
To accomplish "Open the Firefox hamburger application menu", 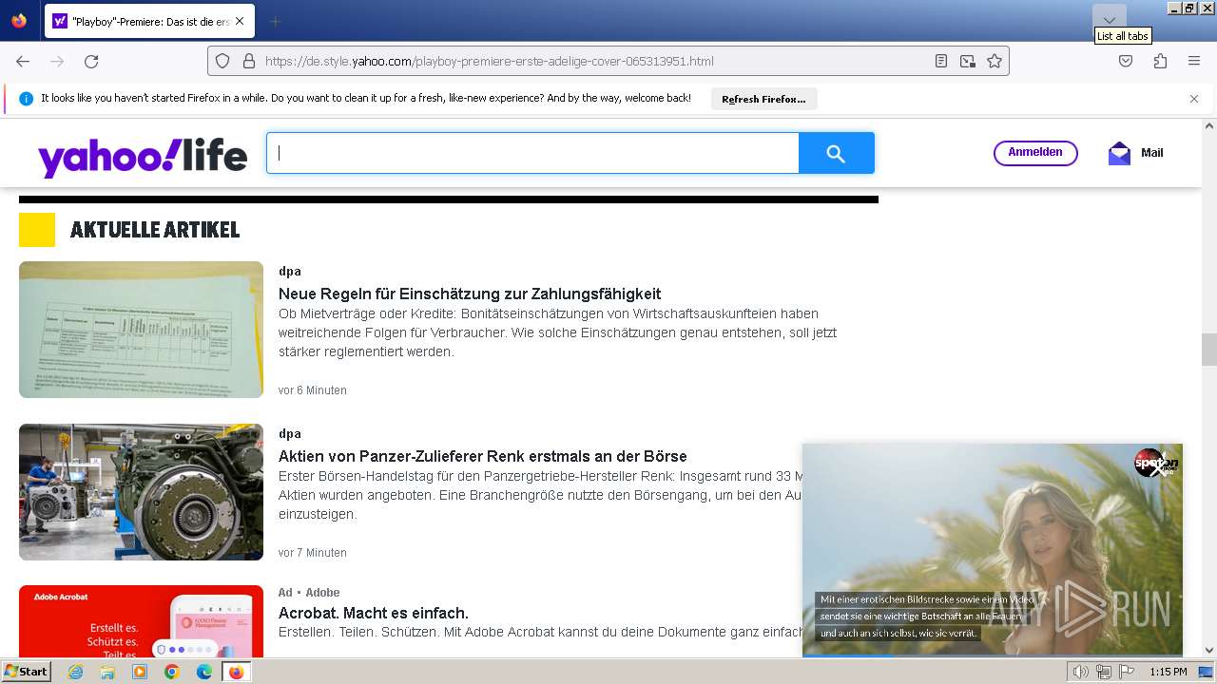I will [1194, 61].
